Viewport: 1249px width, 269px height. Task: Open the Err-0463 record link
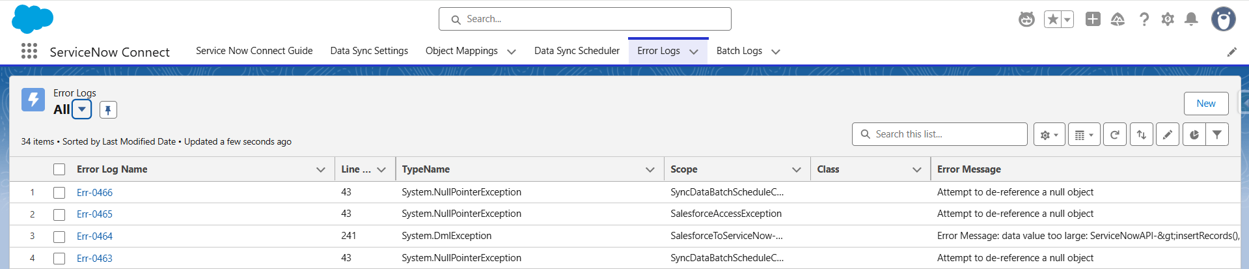pos(94,259)
